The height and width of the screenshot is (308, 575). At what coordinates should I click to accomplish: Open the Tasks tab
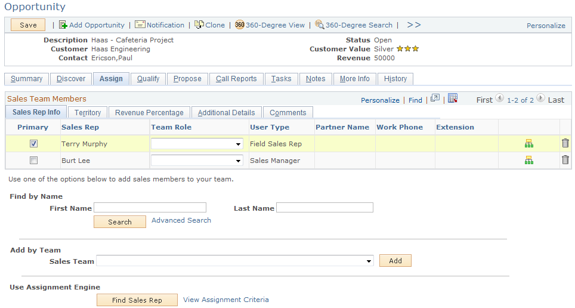click(282, 79)
